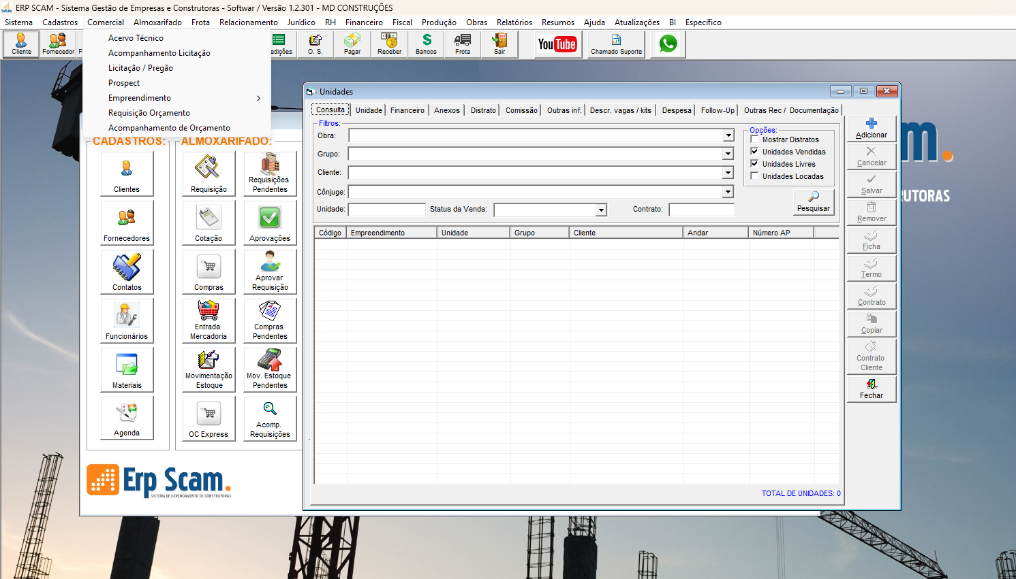
Task: Select Licitação / Pregão menu entry
Action: click(x=140, y=68)
